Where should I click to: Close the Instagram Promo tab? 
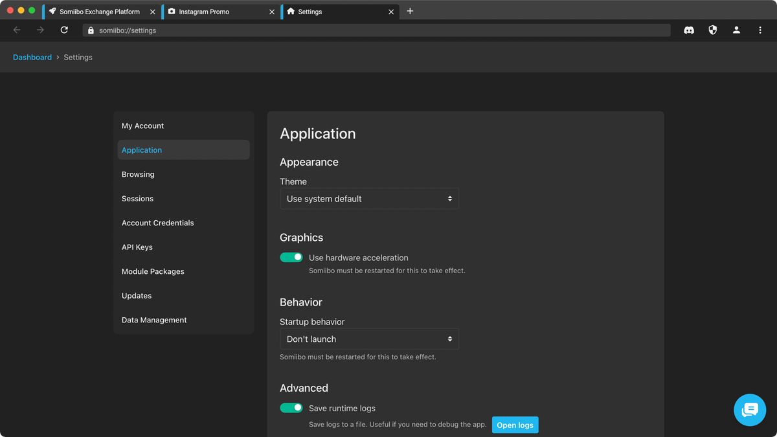pyautogui.click(x=272, y=12)
